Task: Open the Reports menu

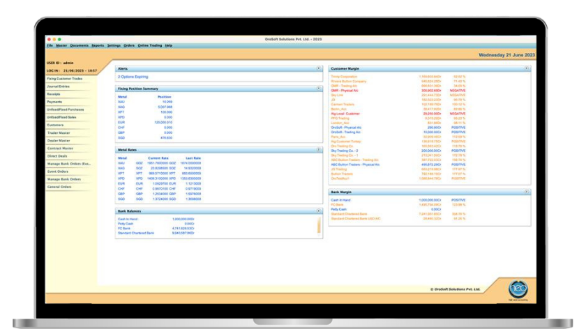Action: tap(98, 45)
